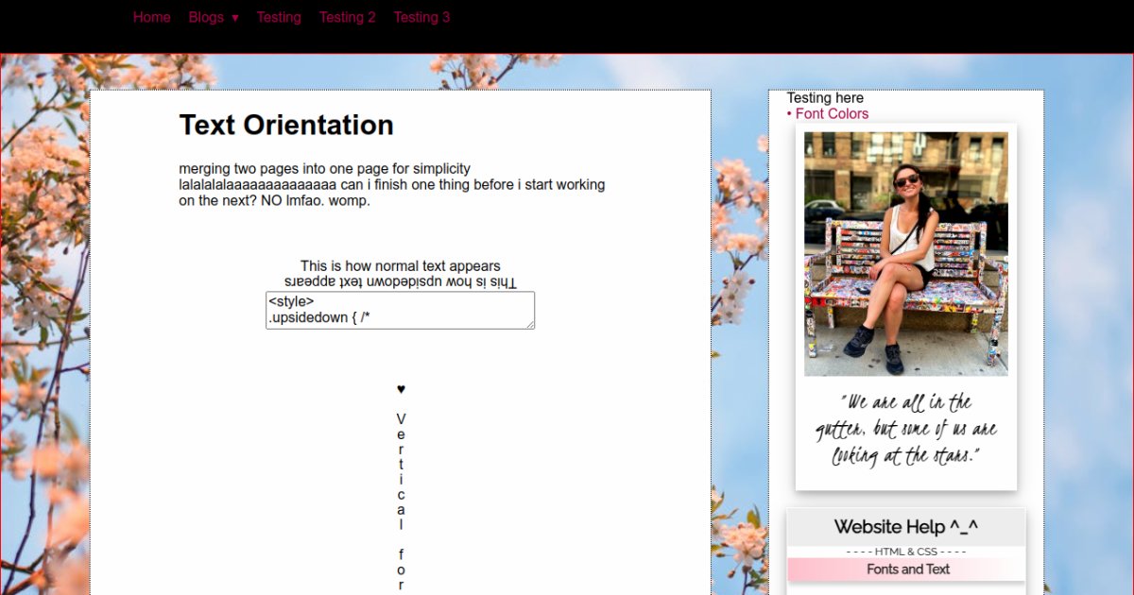Click the 'merging two pages' intro paragraph
Screen dimensions: 1134x595
392,184
